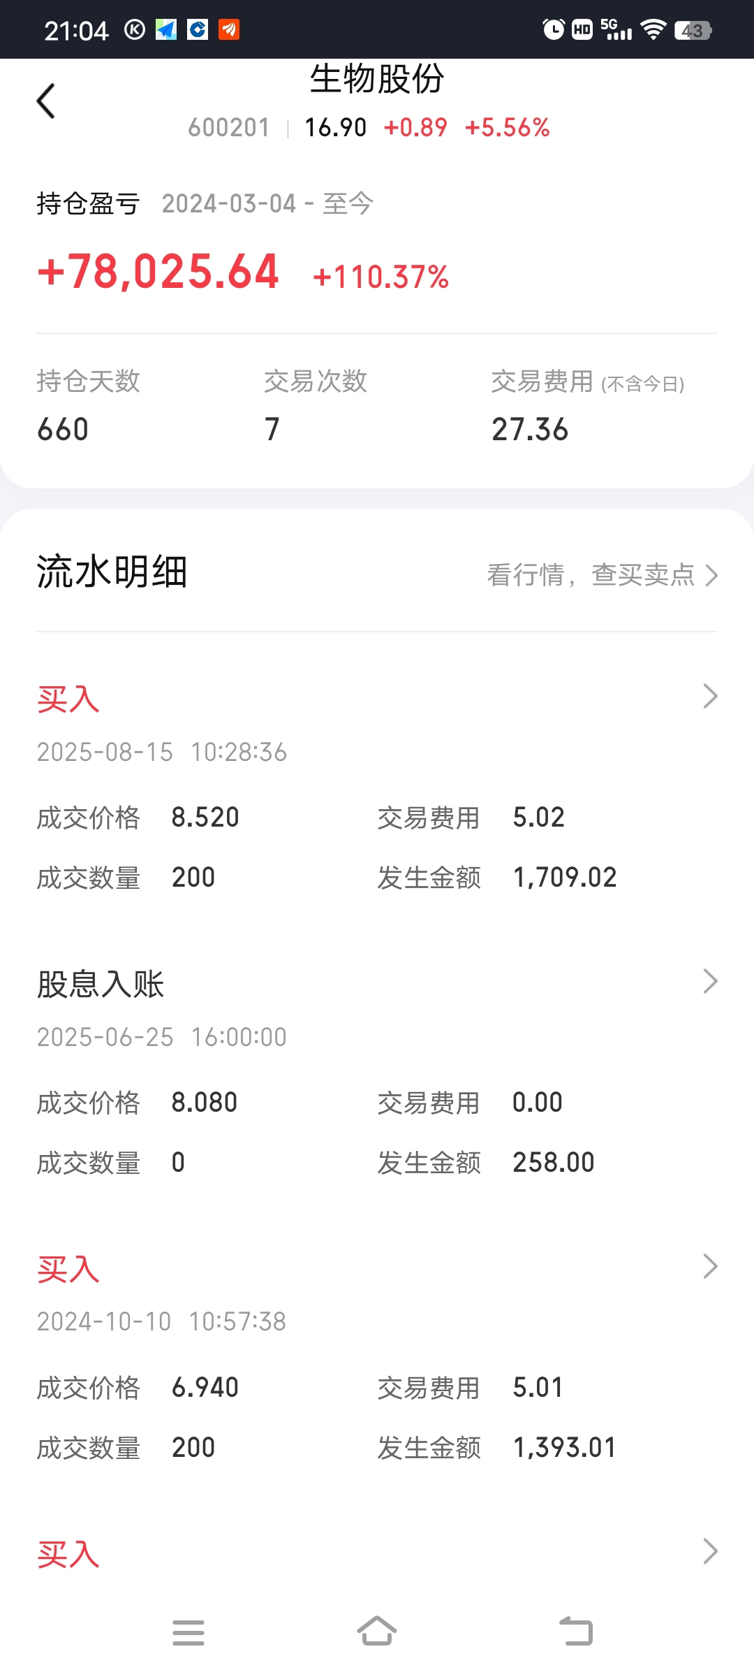Open the 股息入账 record title
This screenshot has height=1677, width=754.
pos(101,984)
